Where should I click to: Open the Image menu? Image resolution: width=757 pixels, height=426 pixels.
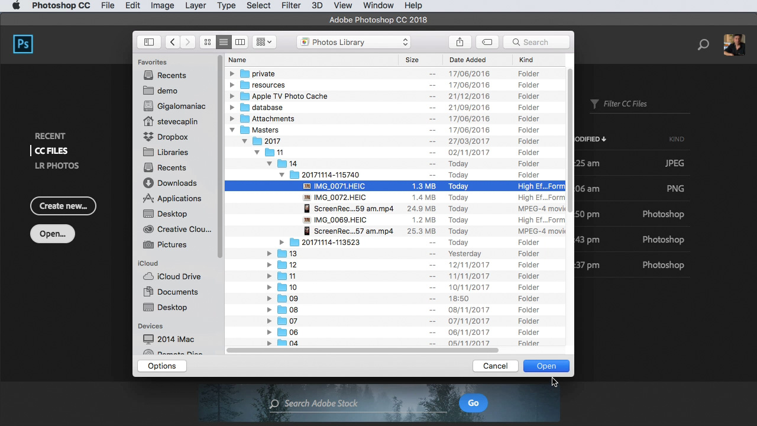click(x=162, y=5)
